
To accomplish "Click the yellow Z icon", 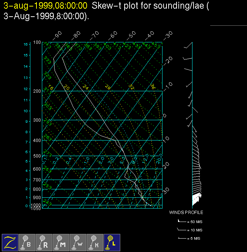I will 10,242.
